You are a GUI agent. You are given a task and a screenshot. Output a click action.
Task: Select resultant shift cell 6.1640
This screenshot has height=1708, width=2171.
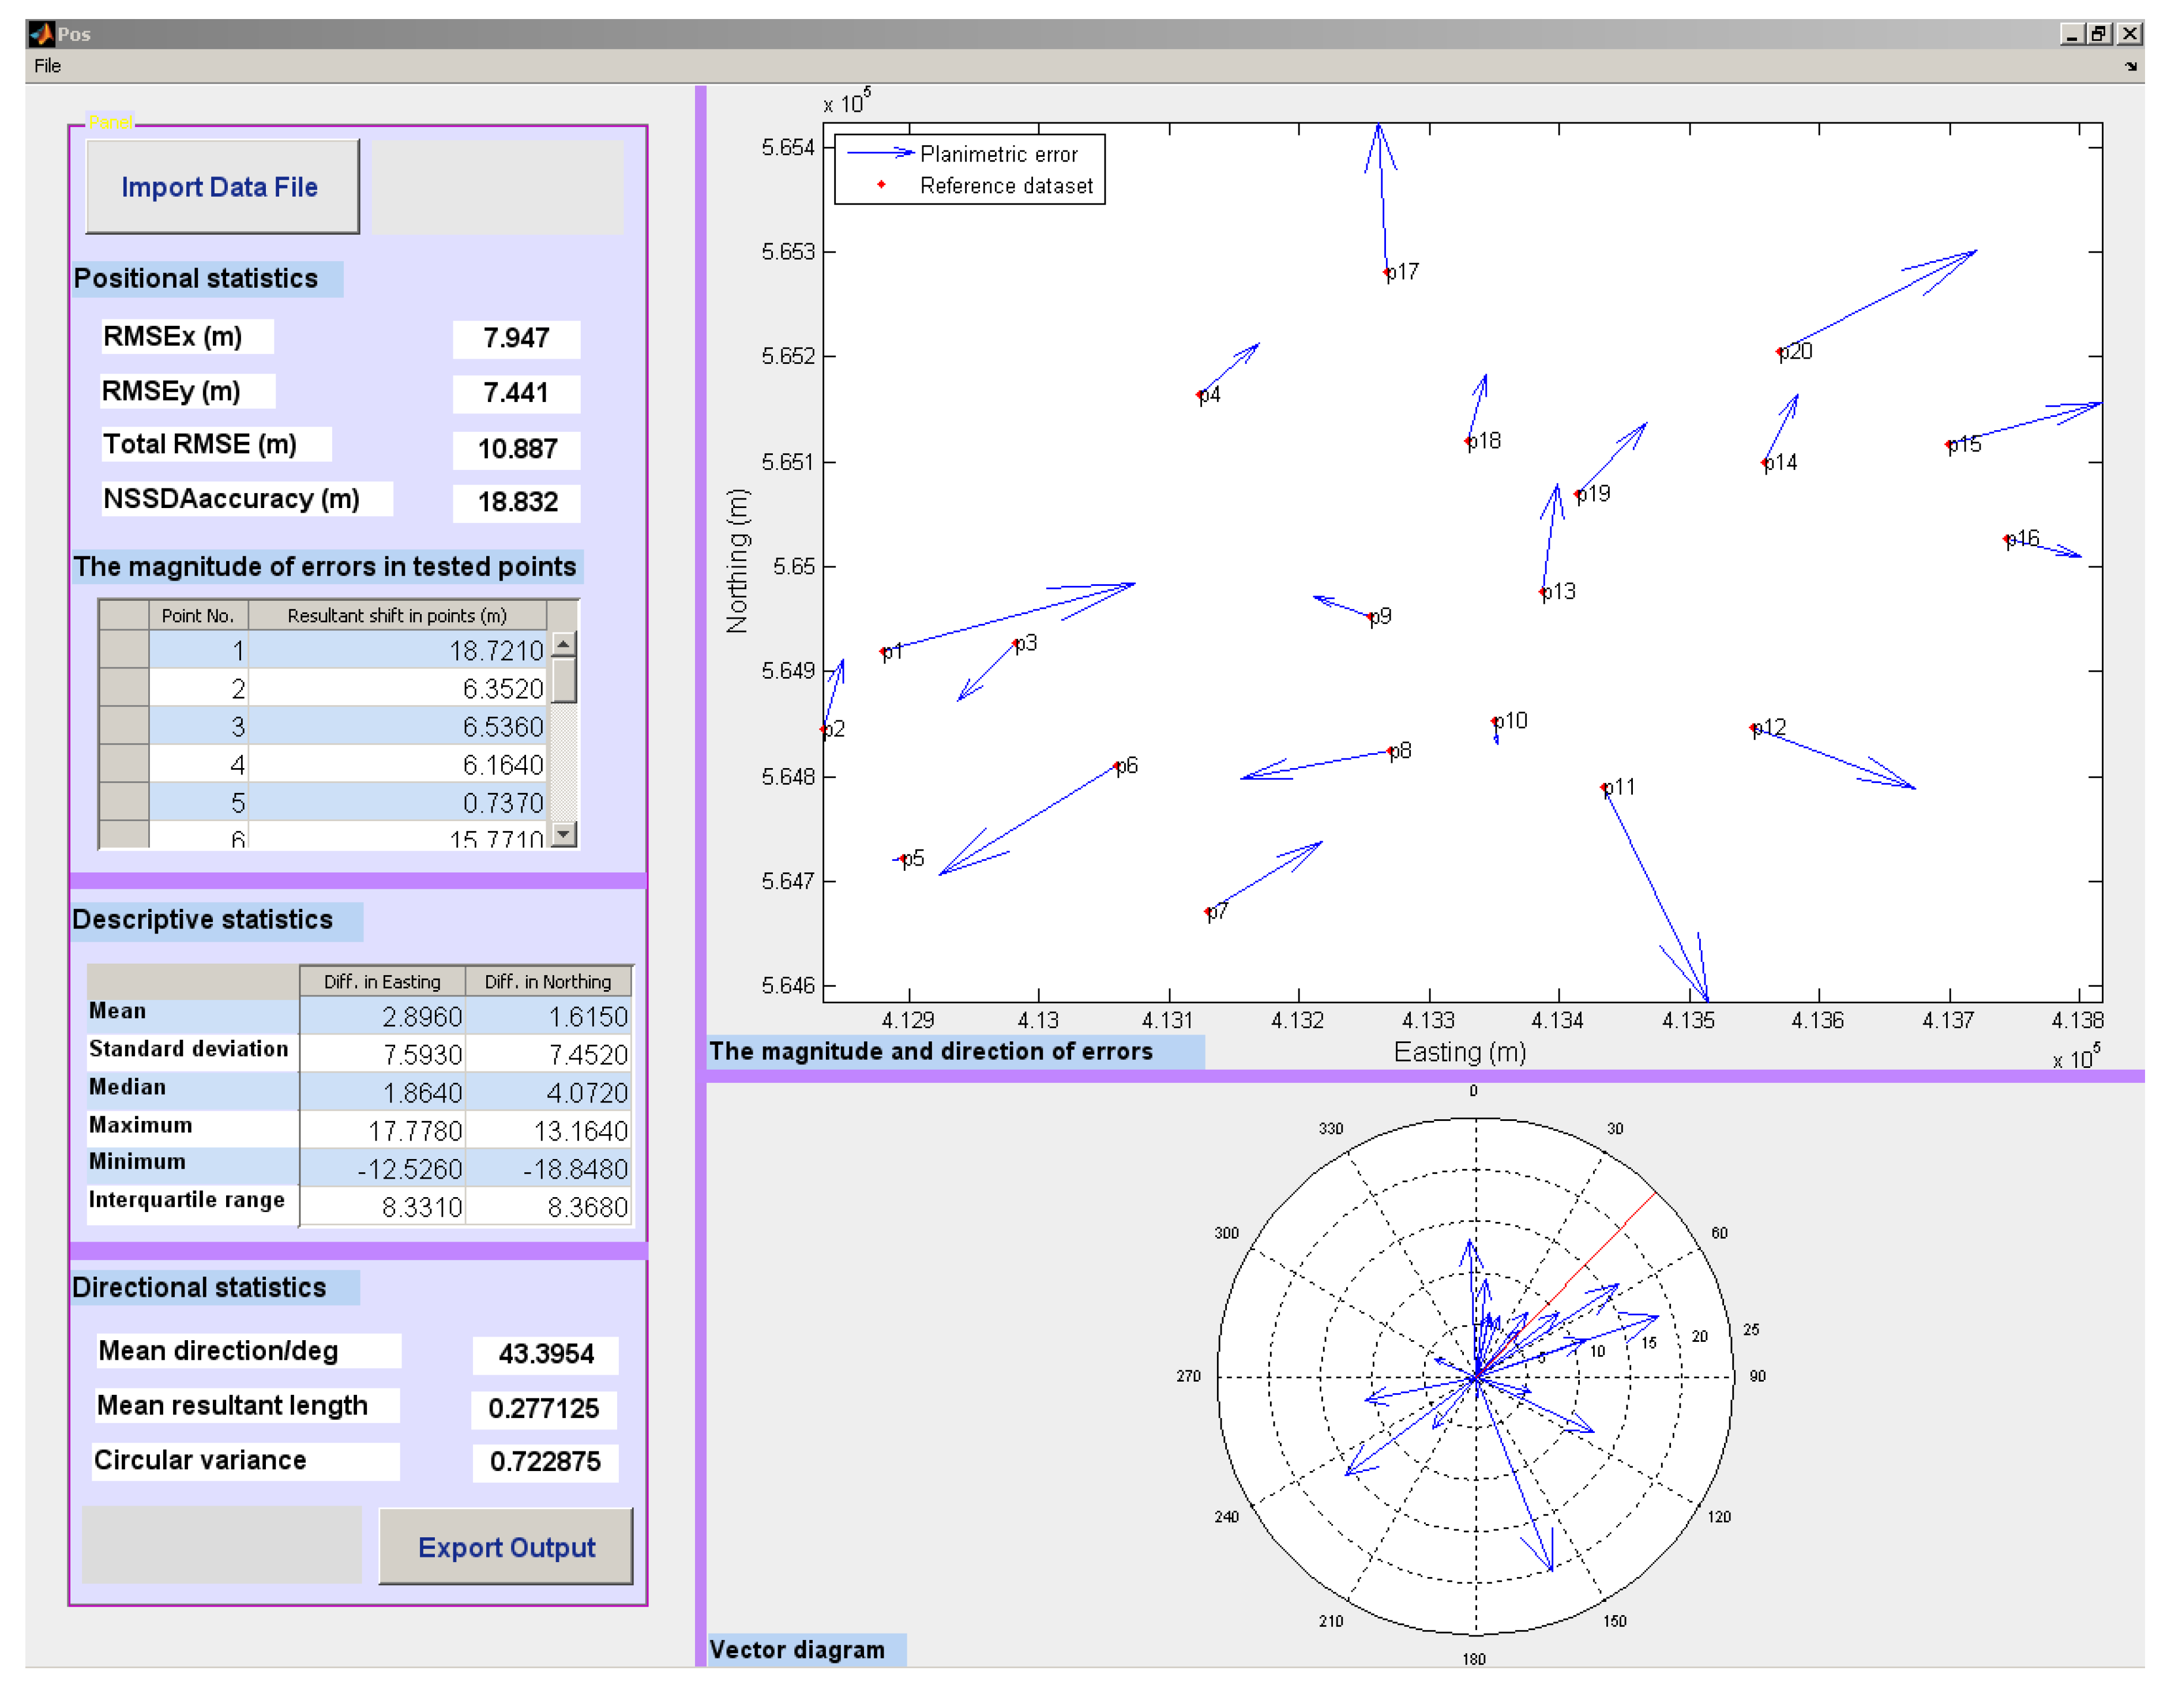click(x=398, y=764)
